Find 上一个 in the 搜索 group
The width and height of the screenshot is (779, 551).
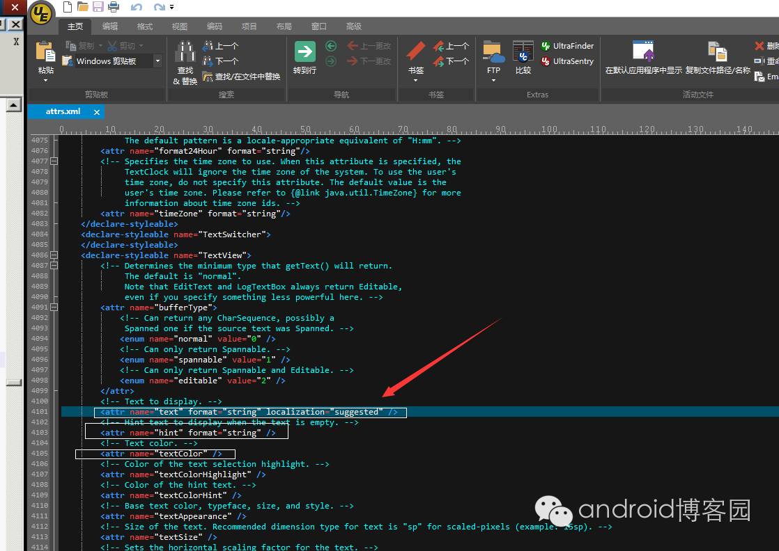[x=221, y=46]
